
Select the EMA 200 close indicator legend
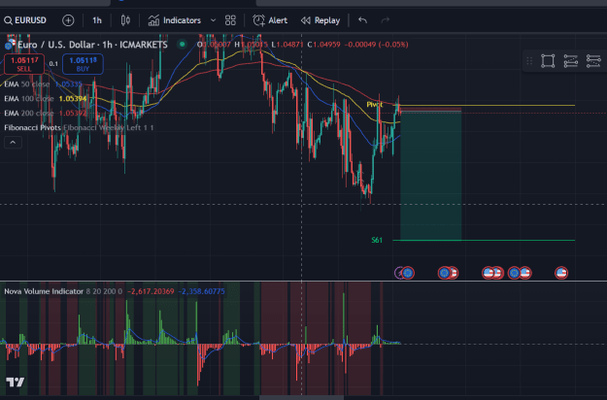point(44,113)
